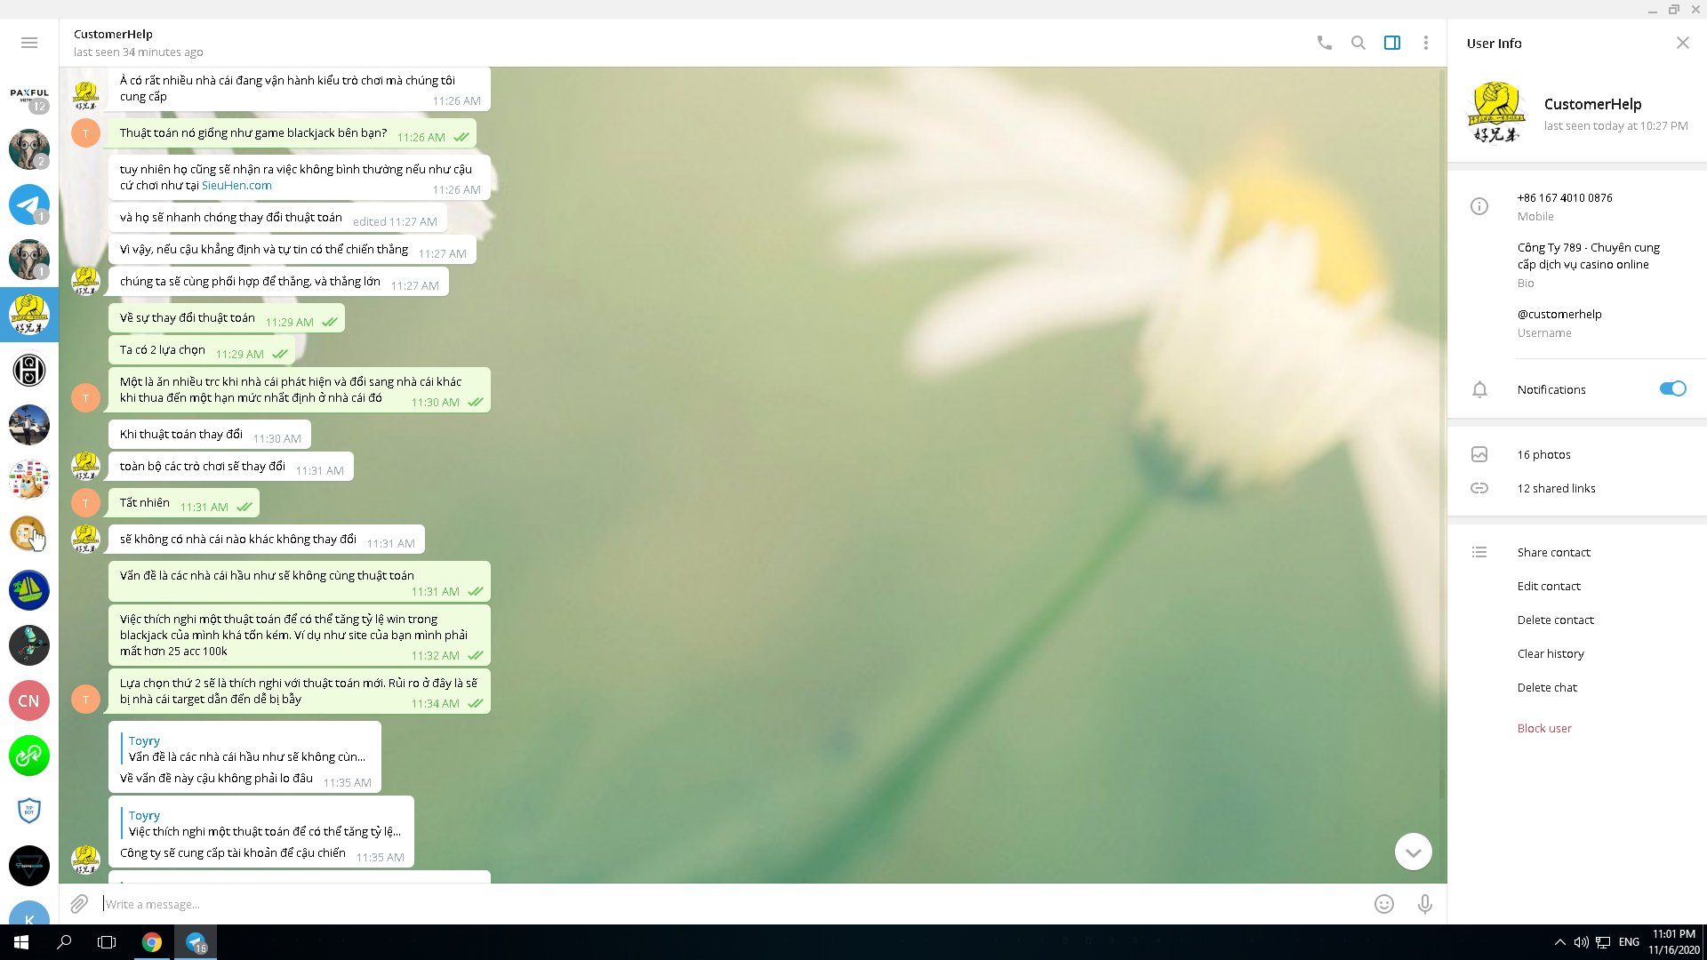This screenshot has width=1707, height=960.
Task: Toggle the Notifications switch off
Action: pyautogui.click(x=1671, y=388)
